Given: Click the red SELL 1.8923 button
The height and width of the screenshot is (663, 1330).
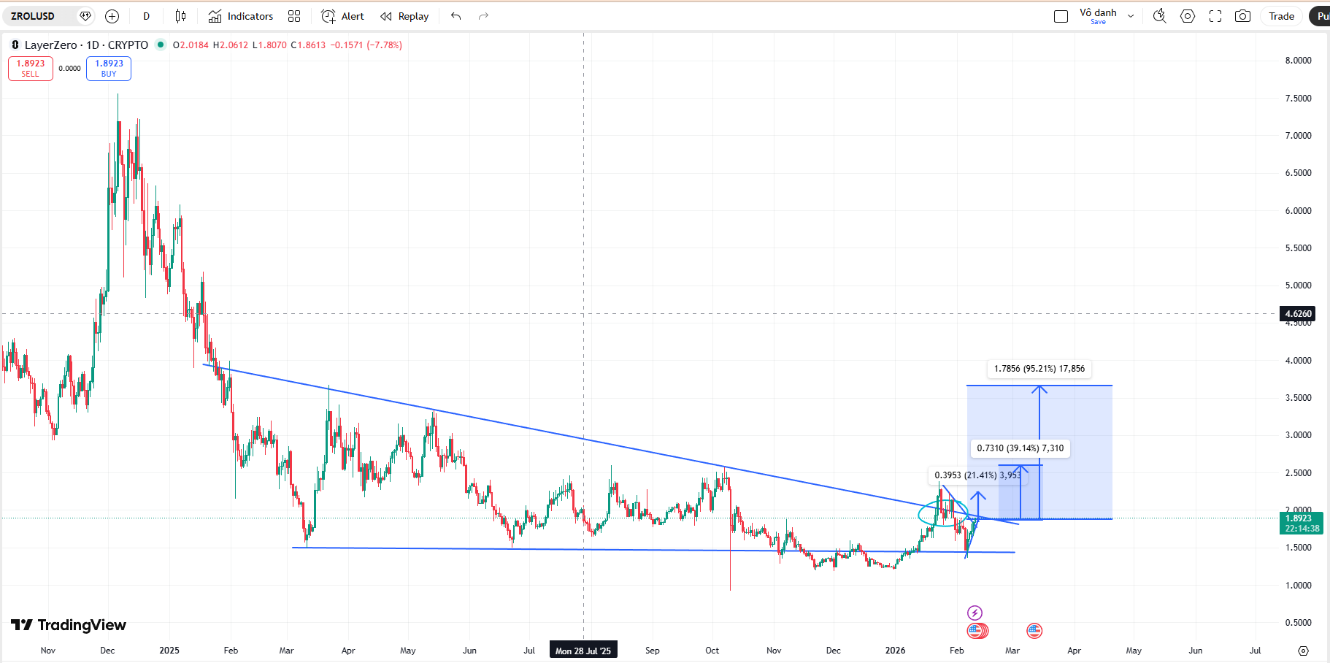Looking at the screenshot, I should (31, 68).
